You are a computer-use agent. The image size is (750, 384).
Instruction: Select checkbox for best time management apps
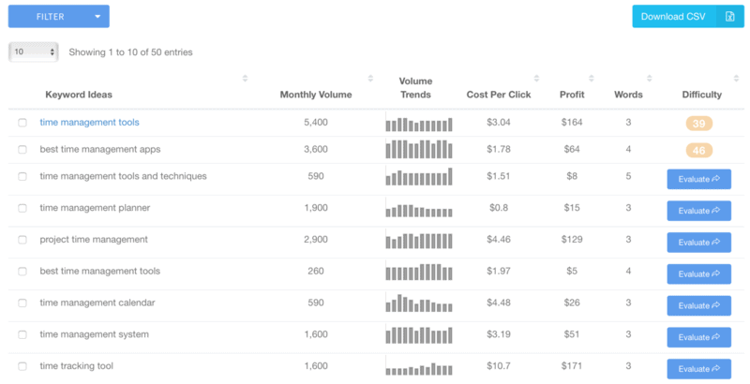pos(22,150)
